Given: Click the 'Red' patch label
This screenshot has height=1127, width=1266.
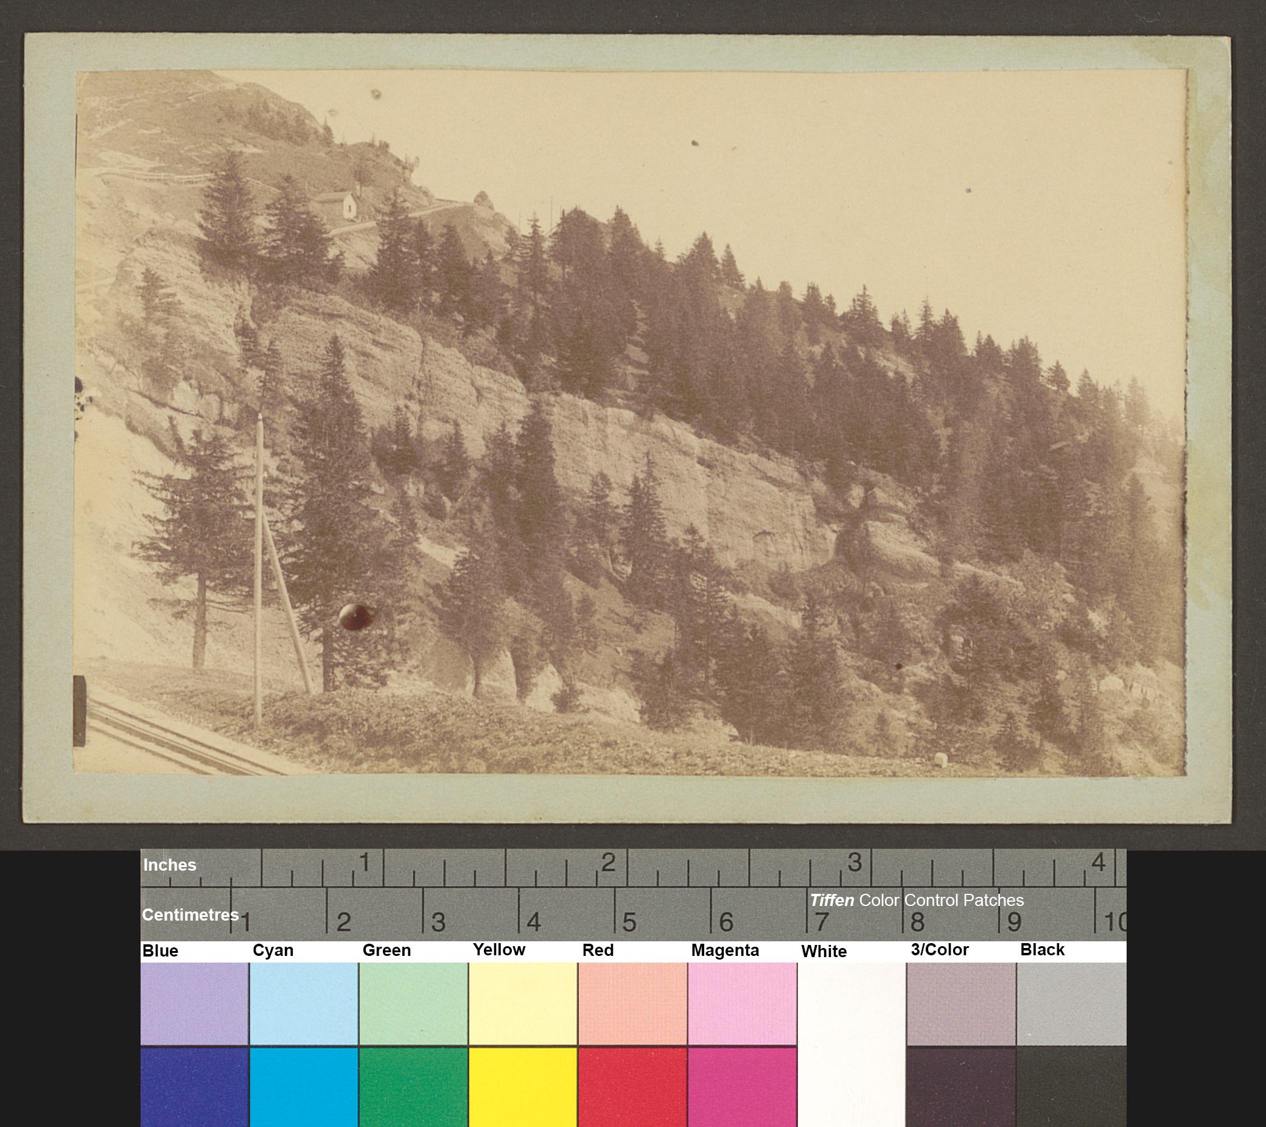Looking at the screenshot, I should click(x=598, y=950).
